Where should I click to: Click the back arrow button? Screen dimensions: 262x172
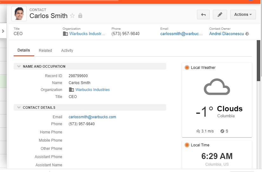(x=203, y=15)
